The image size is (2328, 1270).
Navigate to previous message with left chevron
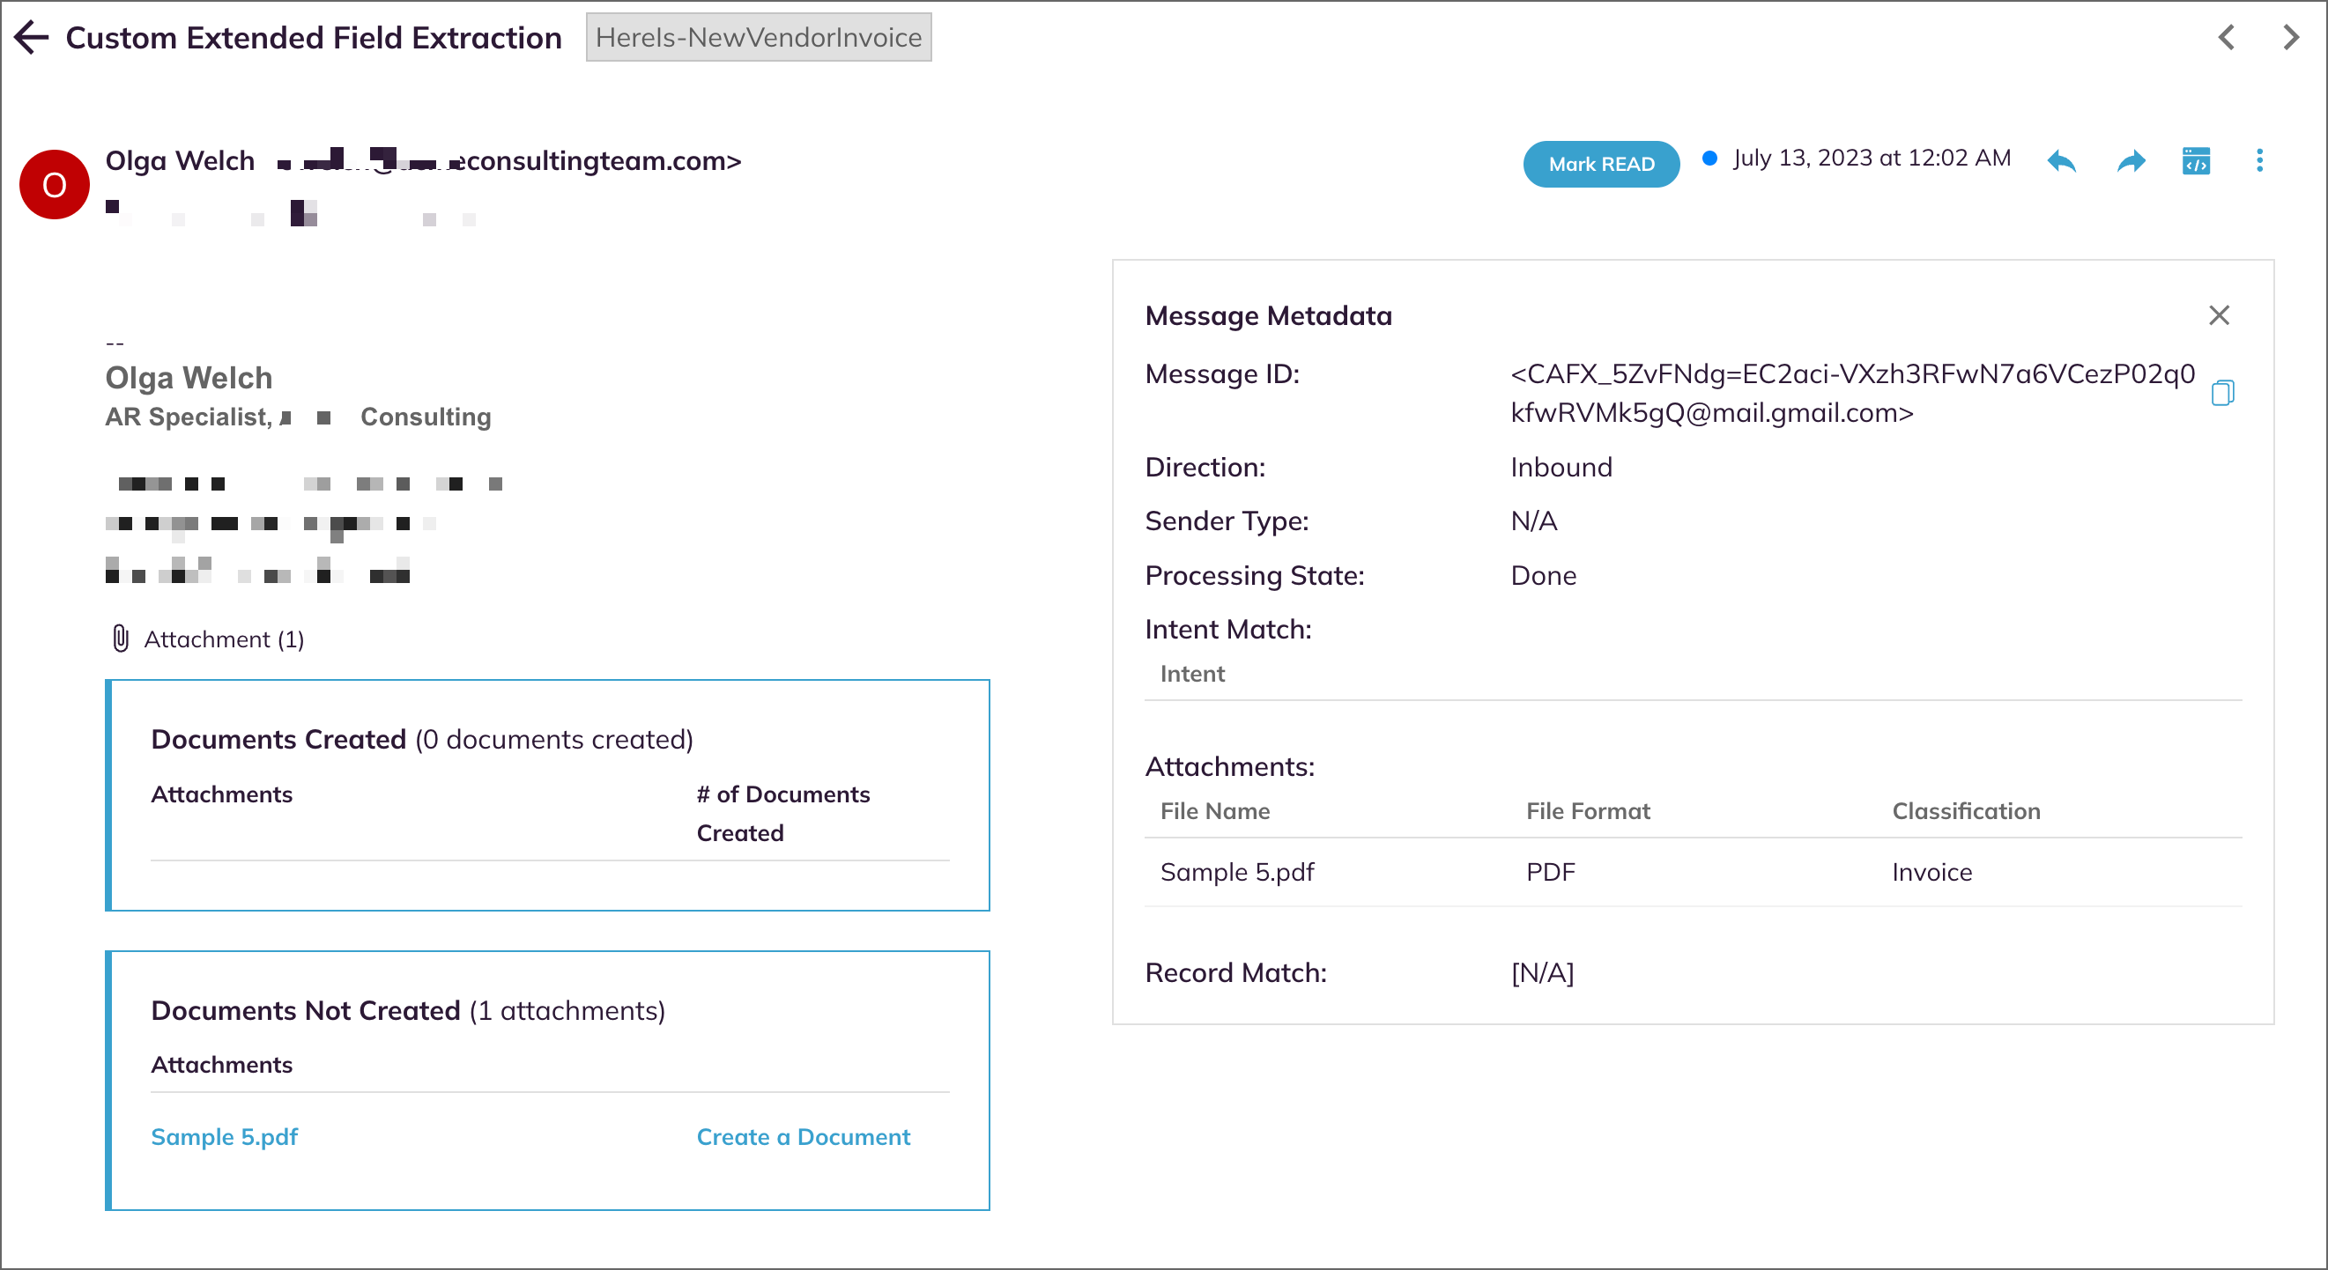coord(2228,37)
